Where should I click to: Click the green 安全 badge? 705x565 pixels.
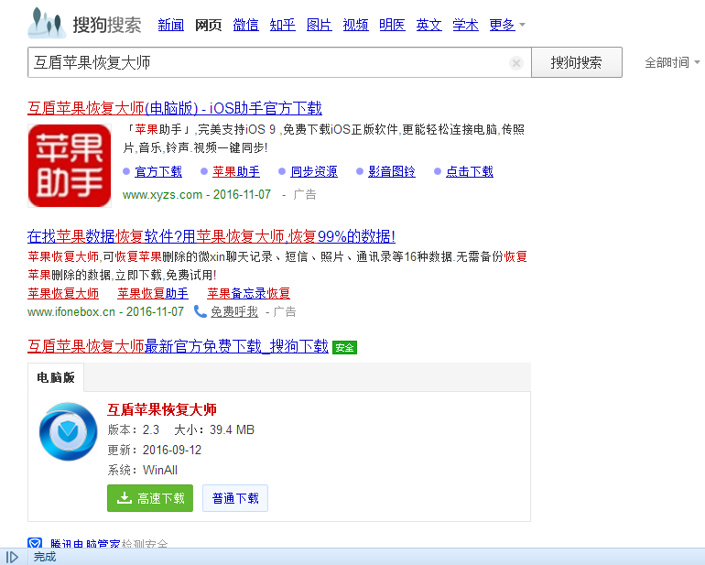click(344, 347)
